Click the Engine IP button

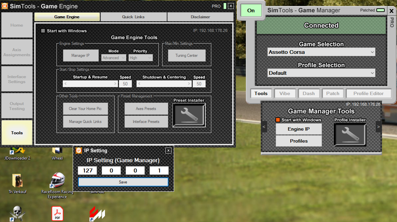tap(299, 129)
